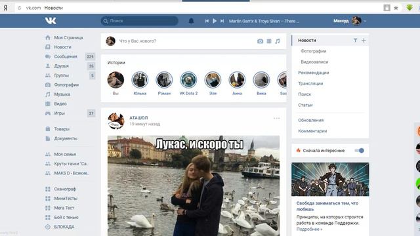
Task: View Вика's story
Action: pos(261,80)
